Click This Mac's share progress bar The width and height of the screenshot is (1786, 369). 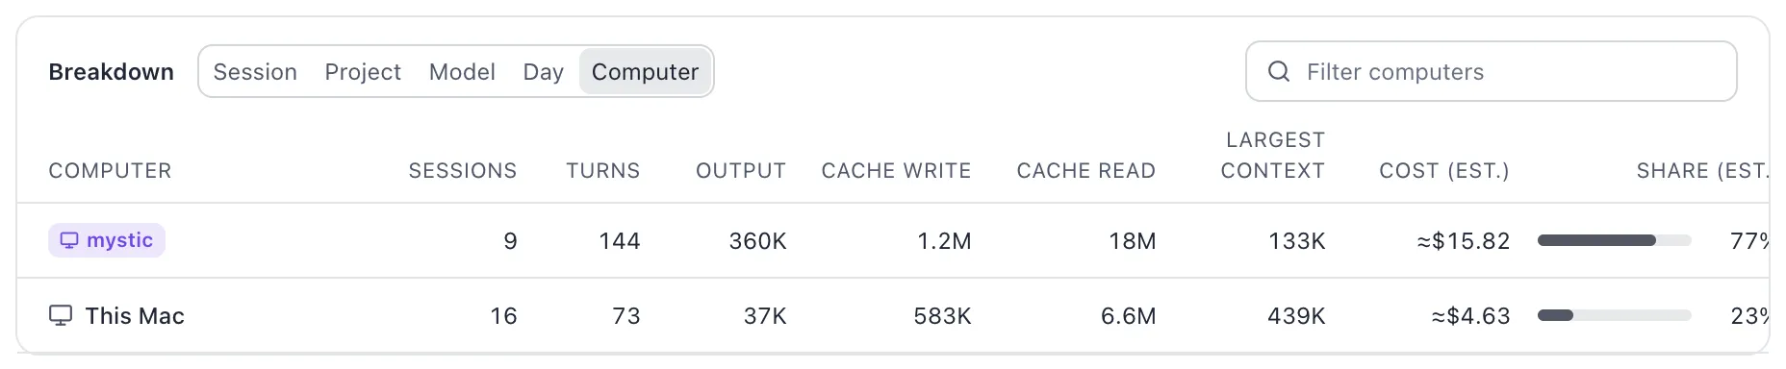(1615, 315)
